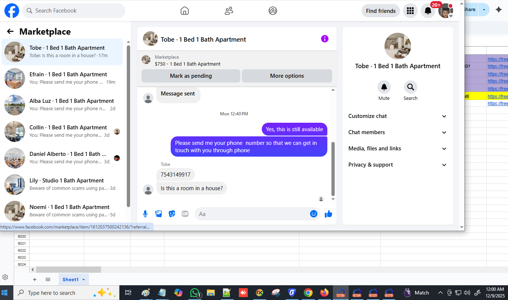Choose a sticker with the sticker icon
Viewport: 508px width, 300px height.
(172, 214)
